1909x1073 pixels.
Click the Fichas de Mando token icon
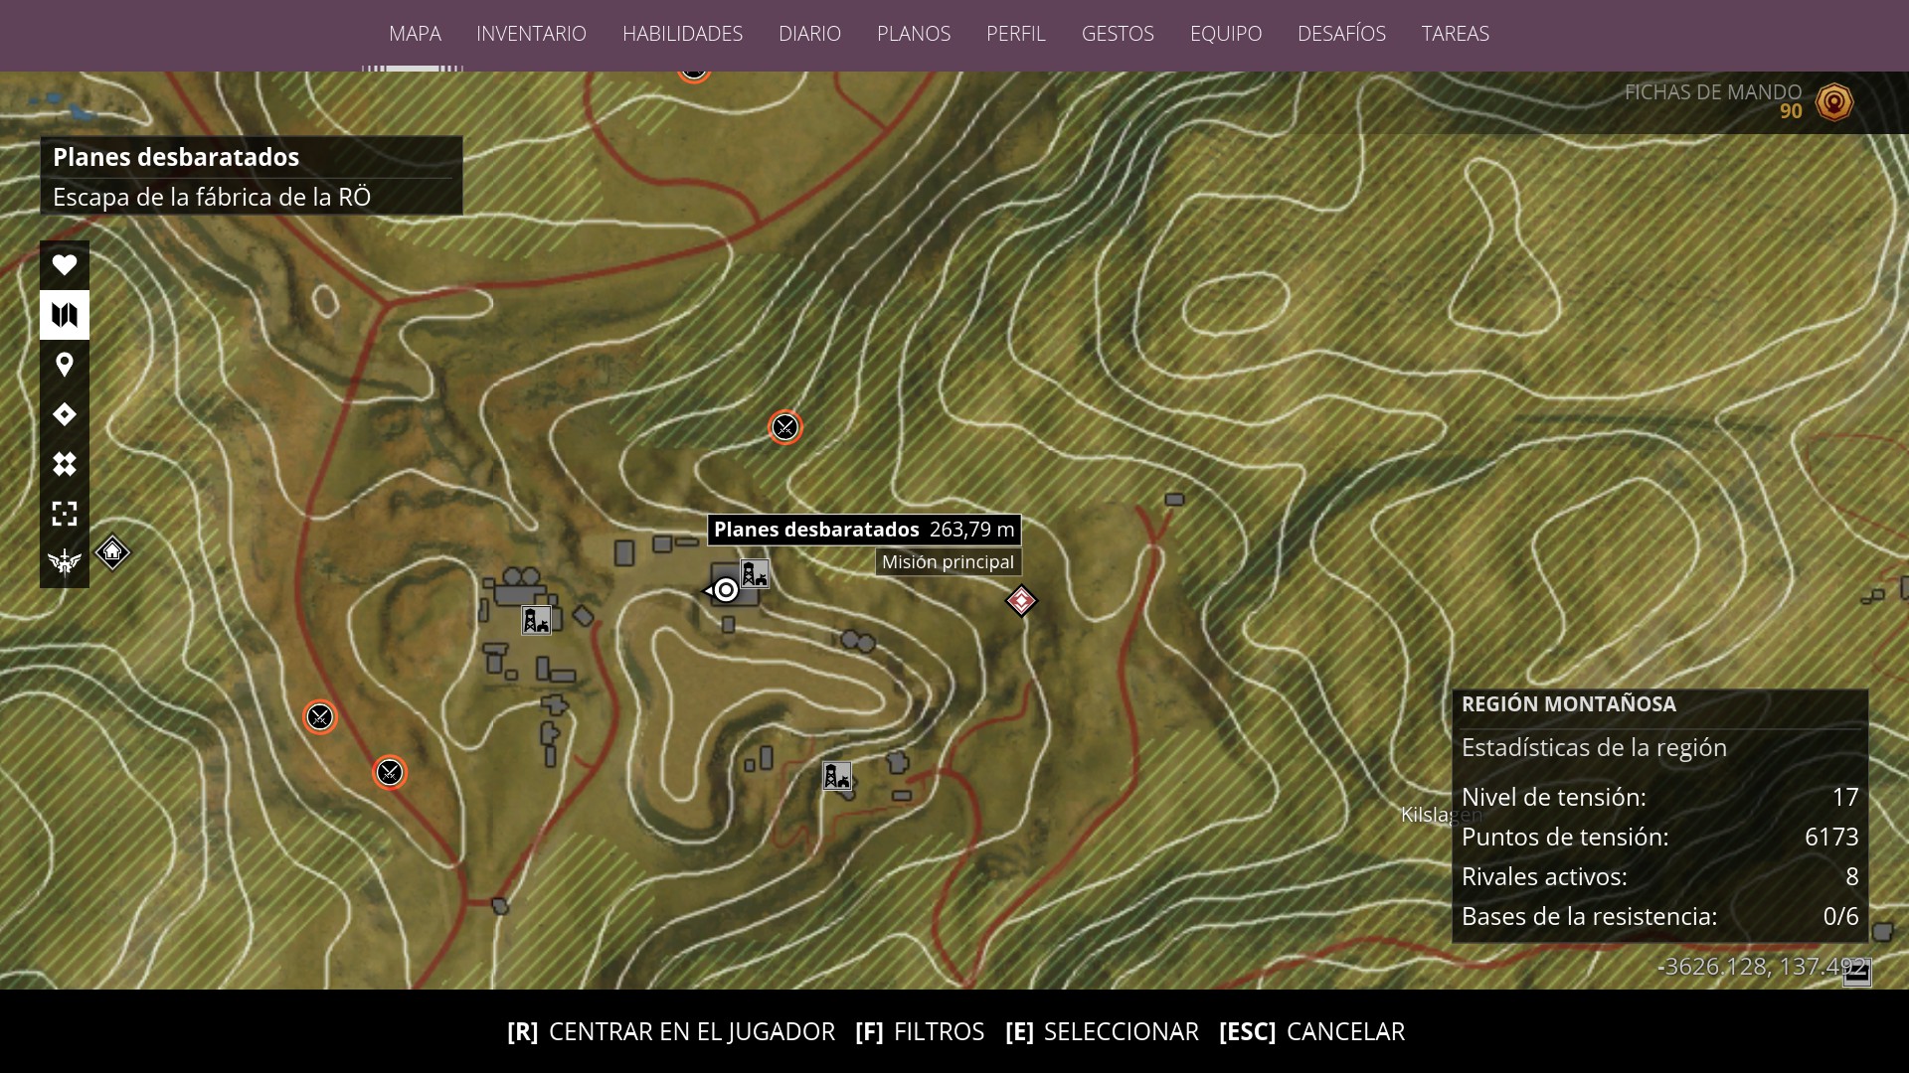click(1834, 102)
